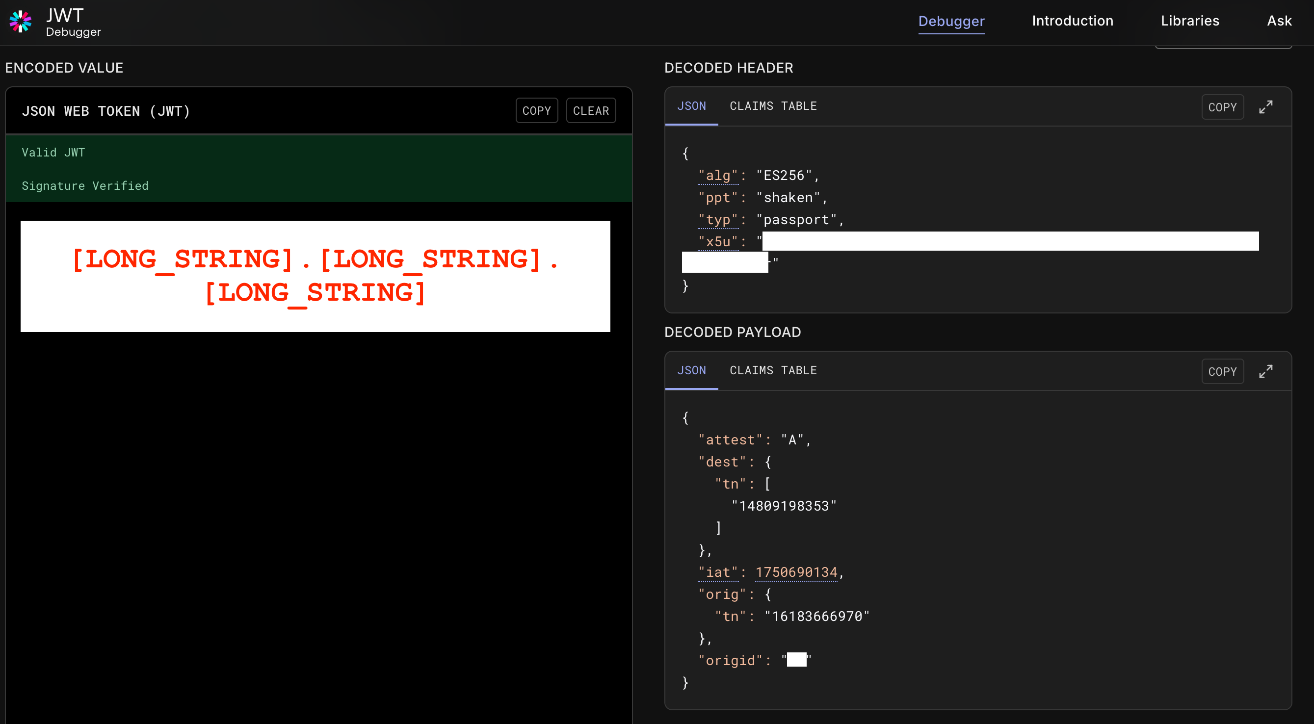1314x724 pixels.
Task: Open the Introduction page
Action: 1072,21
